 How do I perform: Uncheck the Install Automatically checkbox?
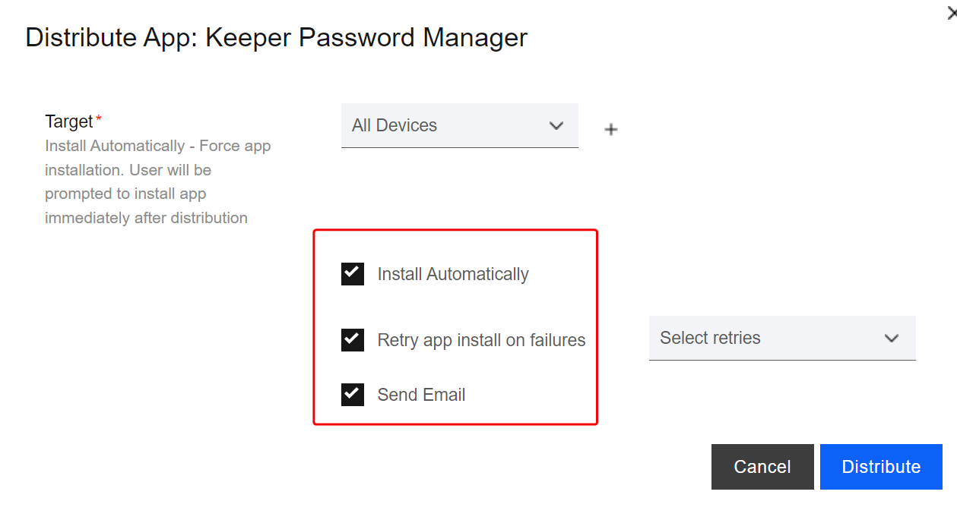(x=353, y=274)
